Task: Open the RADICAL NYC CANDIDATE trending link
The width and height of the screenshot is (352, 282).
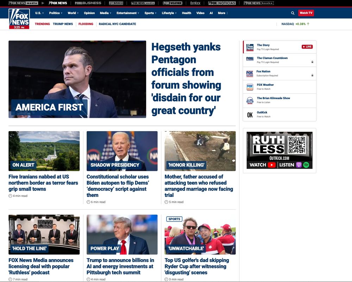Action: click(x=118, y=24)
